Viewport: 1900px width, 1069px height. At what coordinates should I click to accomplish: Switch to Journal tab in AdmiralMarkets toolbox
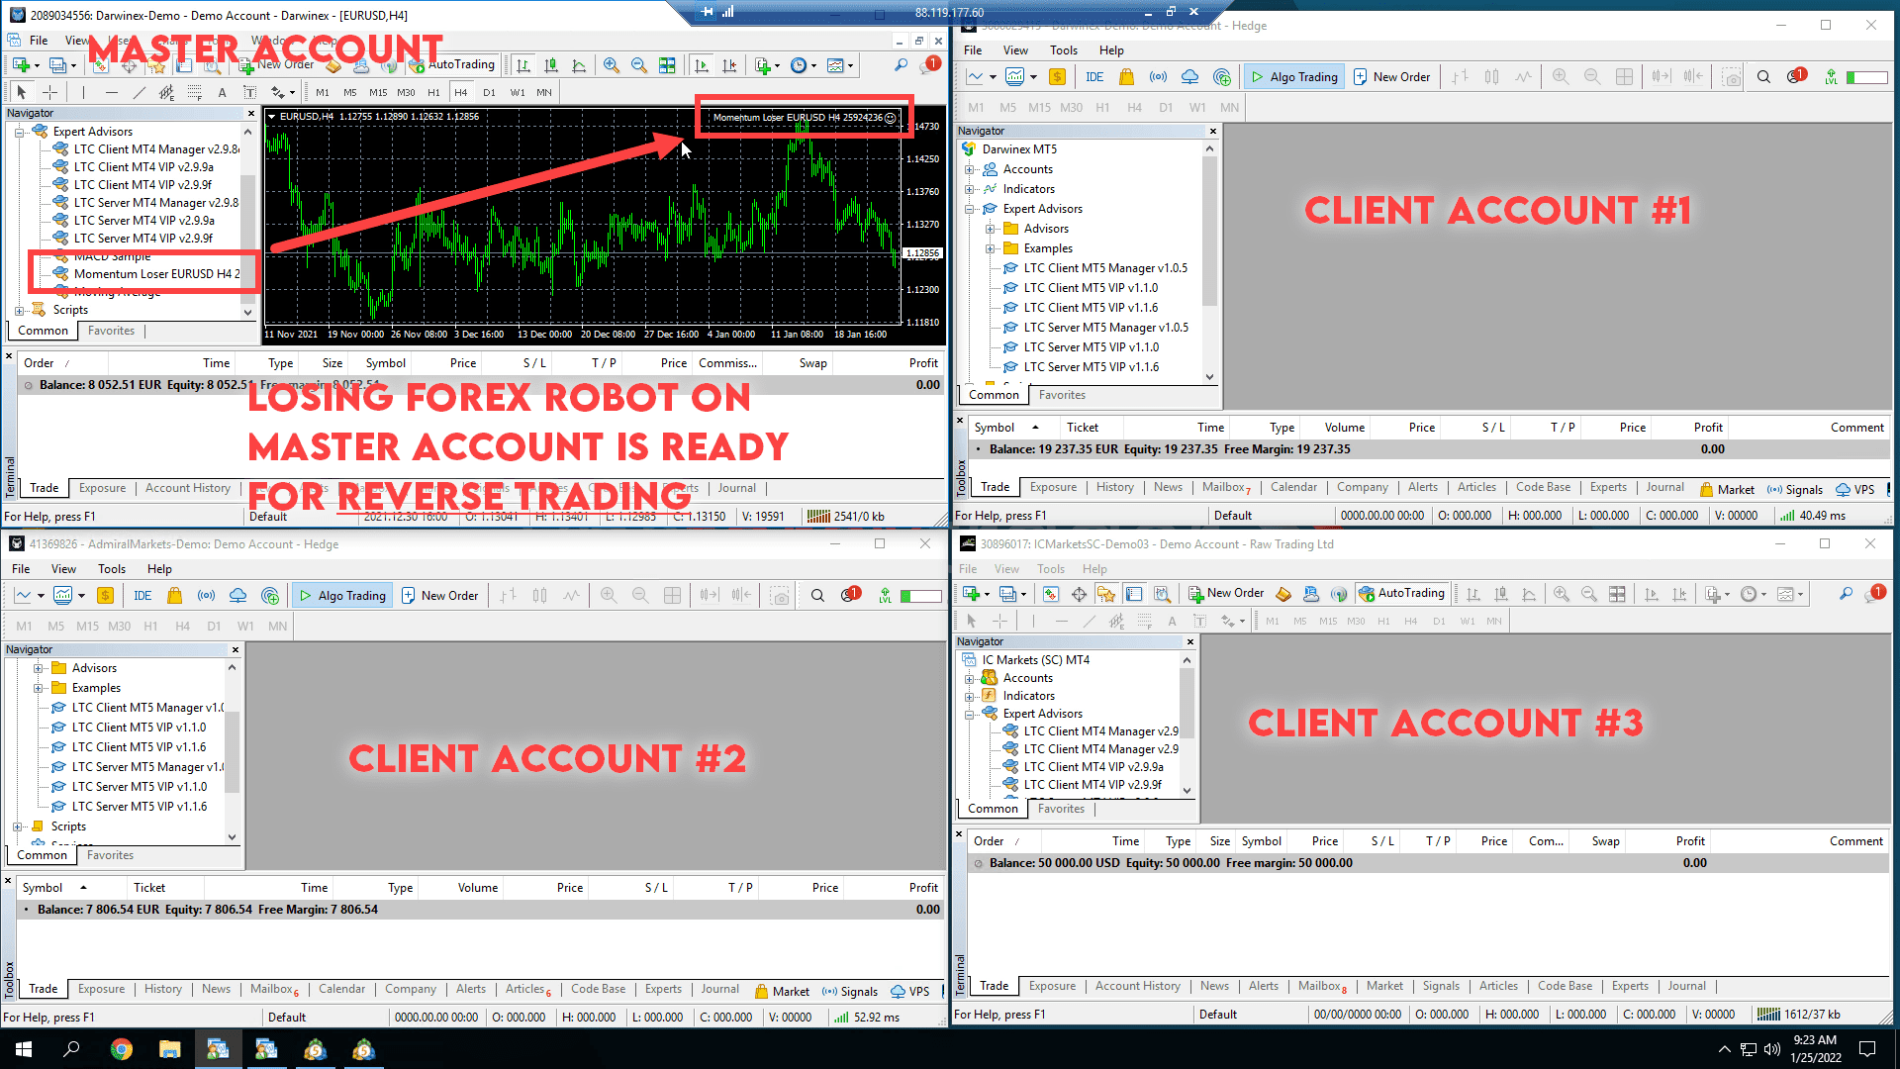coord(720,989)
